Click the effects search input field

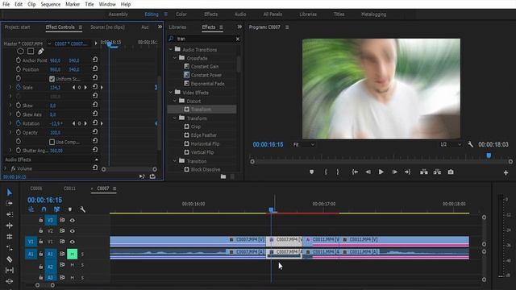pos(205,39)
